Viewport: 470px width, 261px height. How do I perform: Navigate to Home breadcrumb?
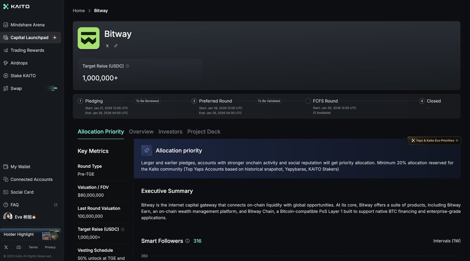tap(79, 11)
